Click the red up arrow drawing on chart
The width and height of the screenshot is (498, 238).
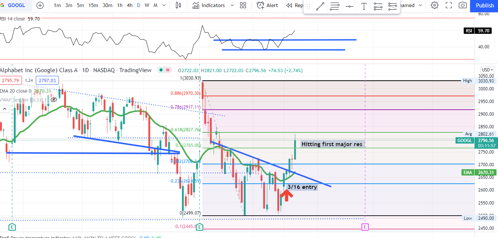[x=286, y=195]
